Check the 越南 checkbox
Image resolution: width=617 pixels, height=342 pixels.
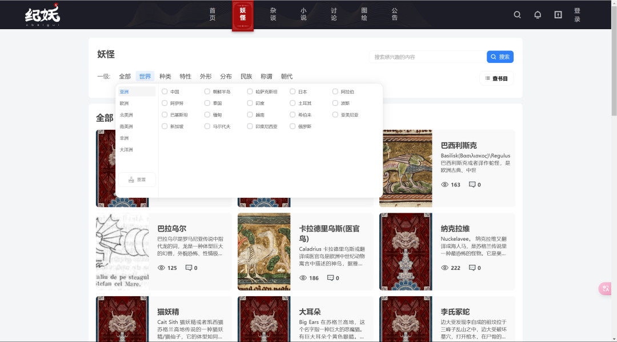pos(250,114)
